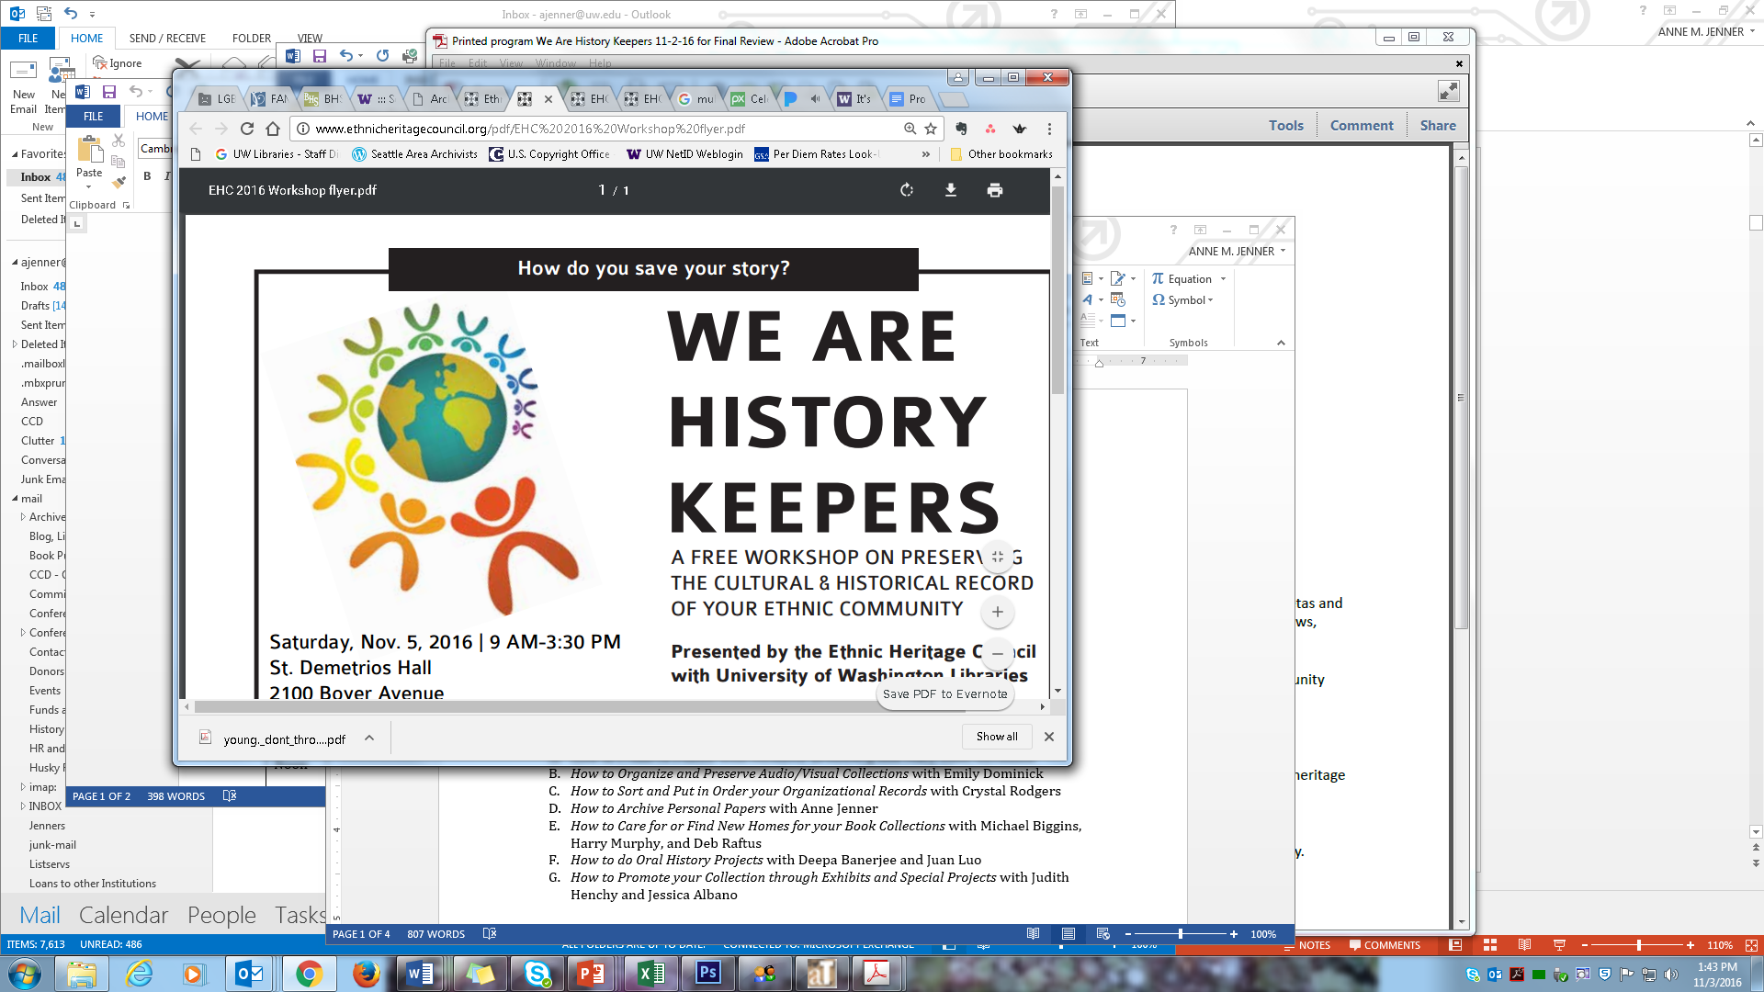1764x992 pixels.
Task: Toggle Bold formatting in Word
Action: pos(147,175)
